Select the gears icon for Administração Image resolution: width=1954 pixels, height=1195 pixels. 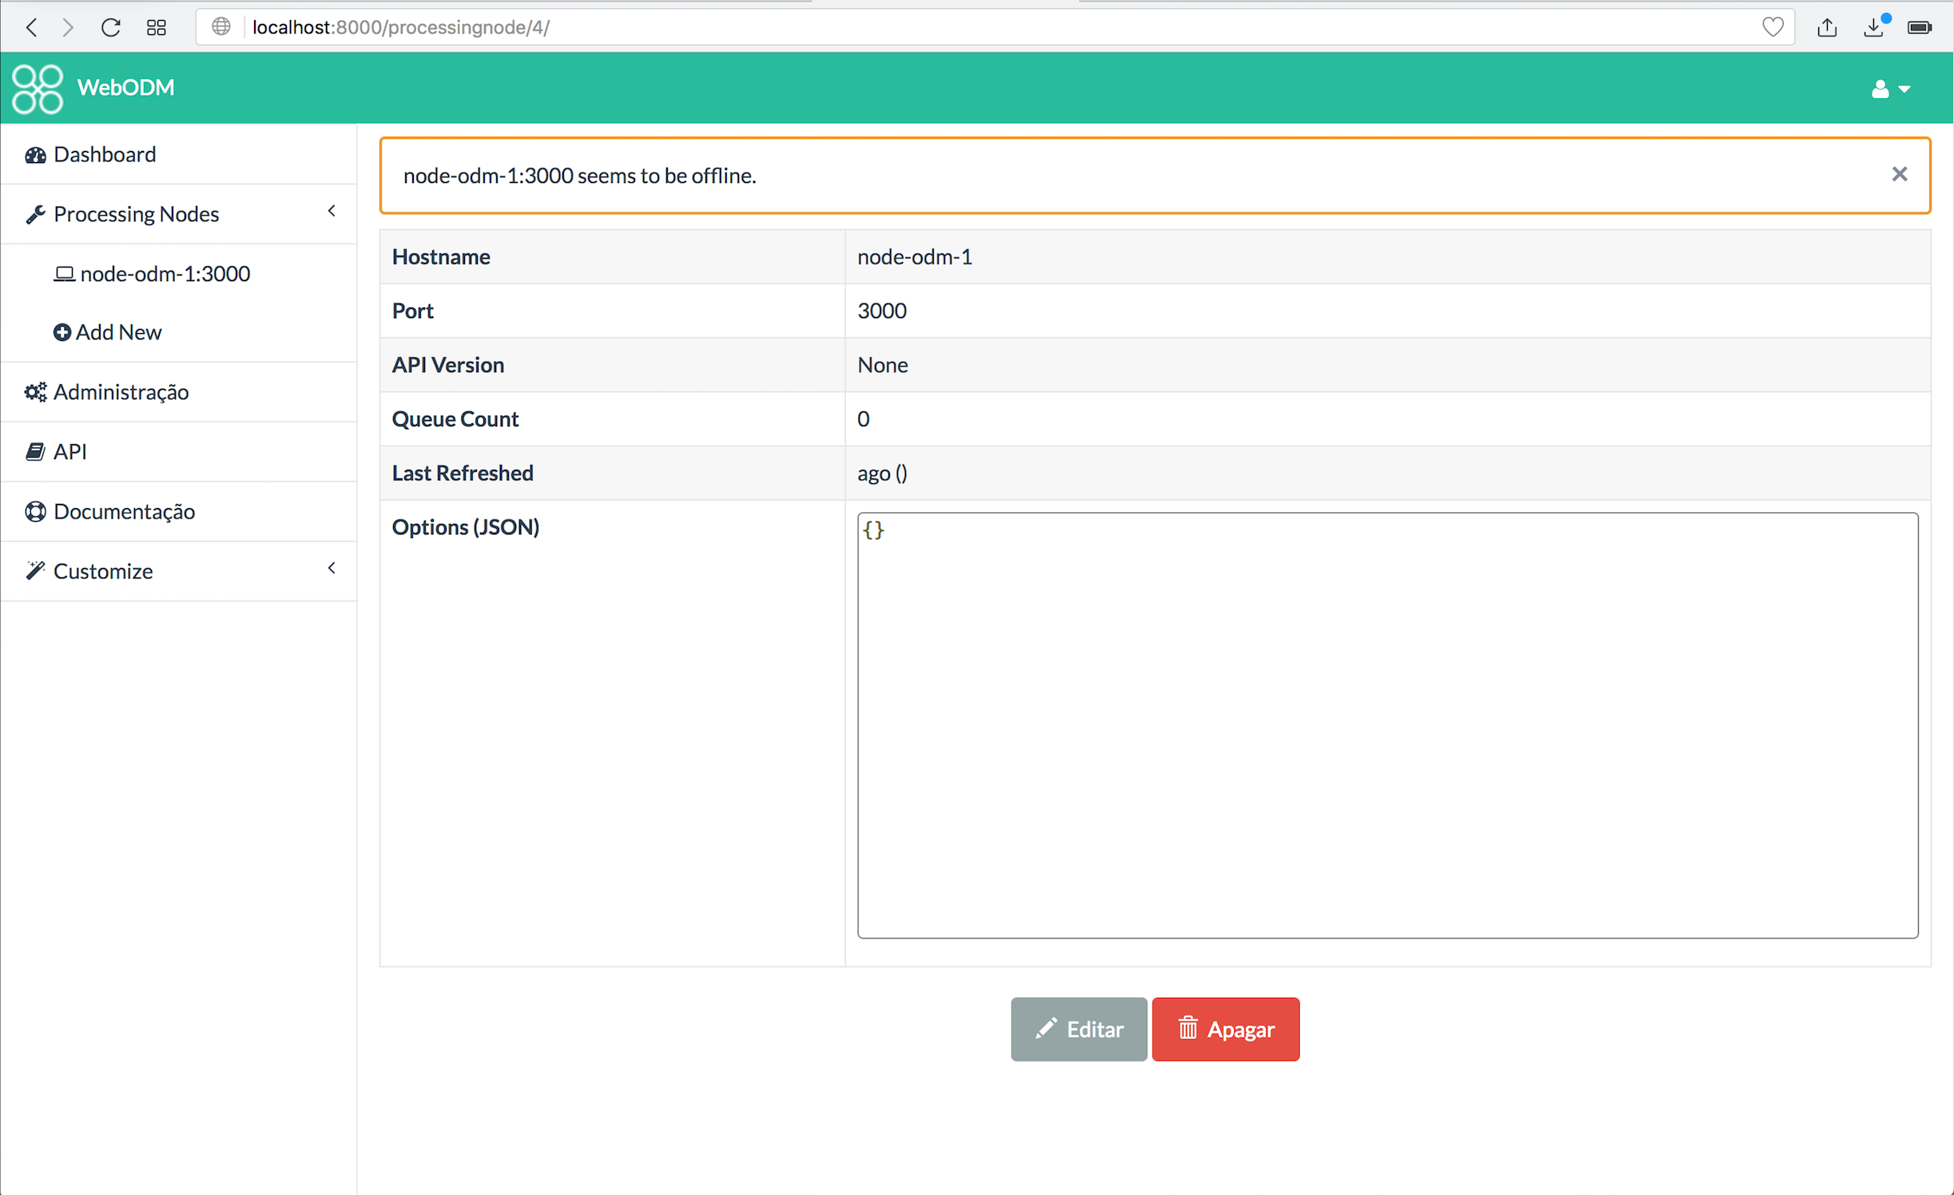click(35, 391)
